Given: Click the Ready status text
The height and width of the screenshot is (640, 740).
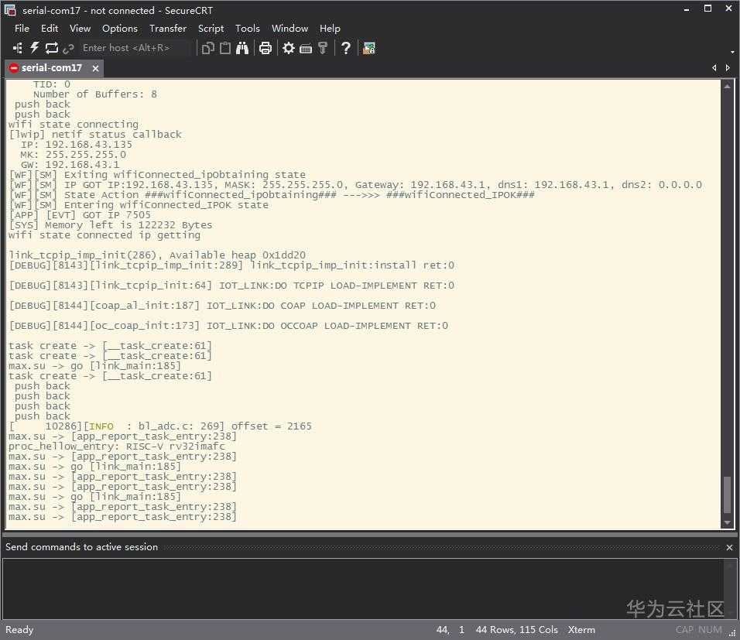Looking at the screenshot, I should (x=19, y=630).
